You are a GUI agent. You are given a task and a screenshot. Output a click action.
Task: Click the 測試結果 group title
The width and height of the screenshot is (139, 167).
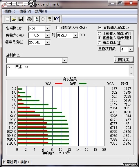click(x=70, y=79)
